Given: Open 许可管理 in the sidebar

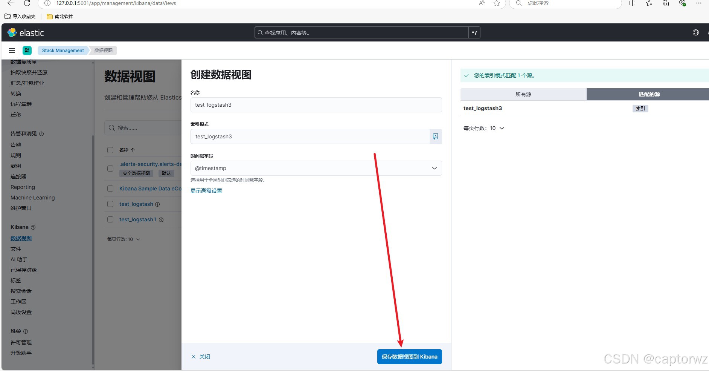Looking at the screenshot, I should 21,342.
